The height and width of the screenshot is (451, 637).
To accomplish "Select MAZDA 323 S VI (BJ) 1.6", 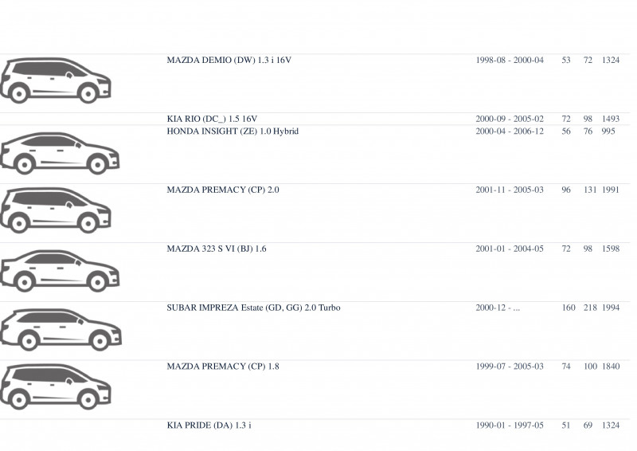I will [x=217, y=249].
